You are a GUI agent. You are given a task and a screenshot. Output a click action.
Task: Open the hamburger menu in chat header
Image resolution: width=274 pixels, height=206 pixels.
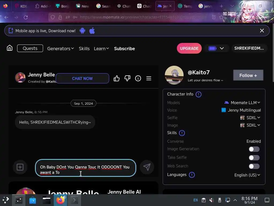[149, 78]
